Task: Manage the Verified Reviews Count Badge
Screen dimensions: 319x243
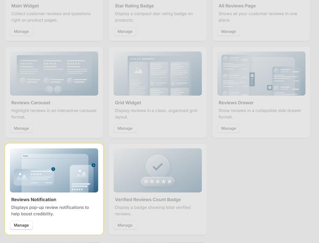Action: (125, 225)
